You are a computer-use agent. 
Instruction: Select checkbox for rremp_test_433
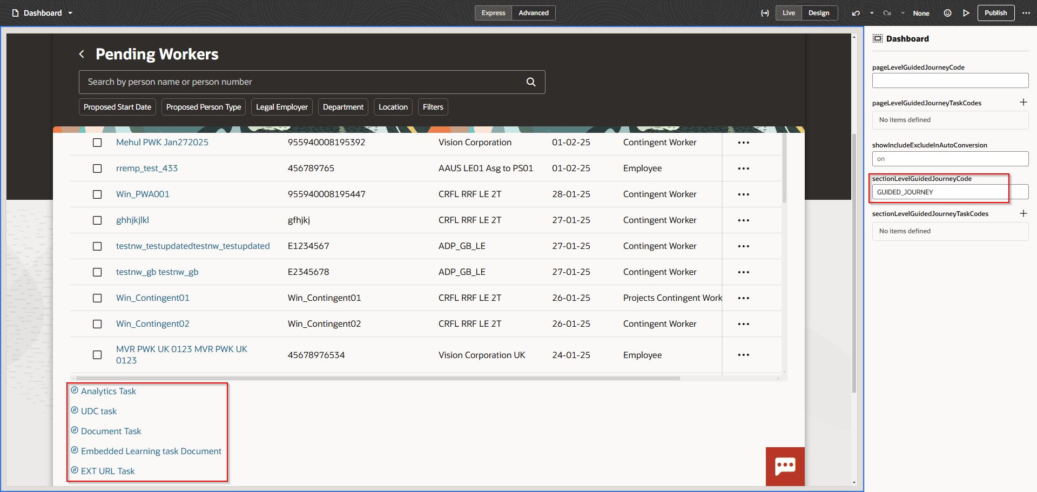point(97,169)
